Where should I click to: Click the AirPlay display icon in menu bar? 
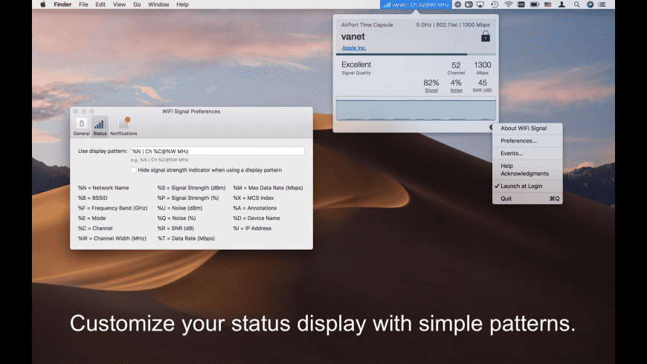(x=480, y=4)
